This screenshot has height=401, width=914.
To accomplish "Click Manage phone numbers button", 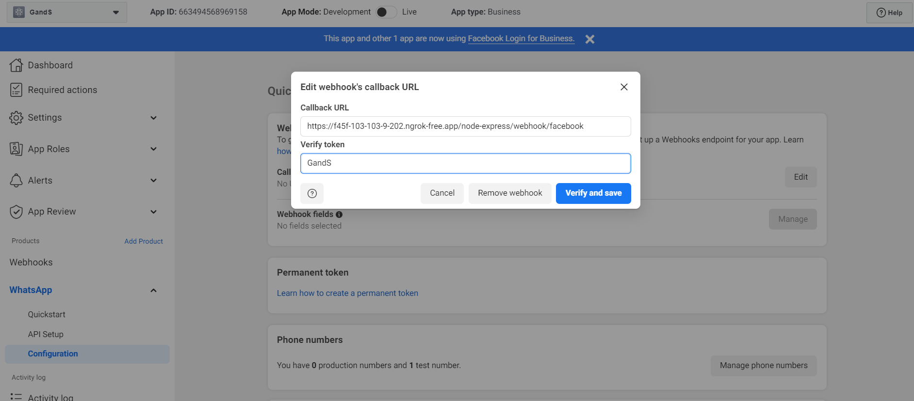I will point(764,366).
